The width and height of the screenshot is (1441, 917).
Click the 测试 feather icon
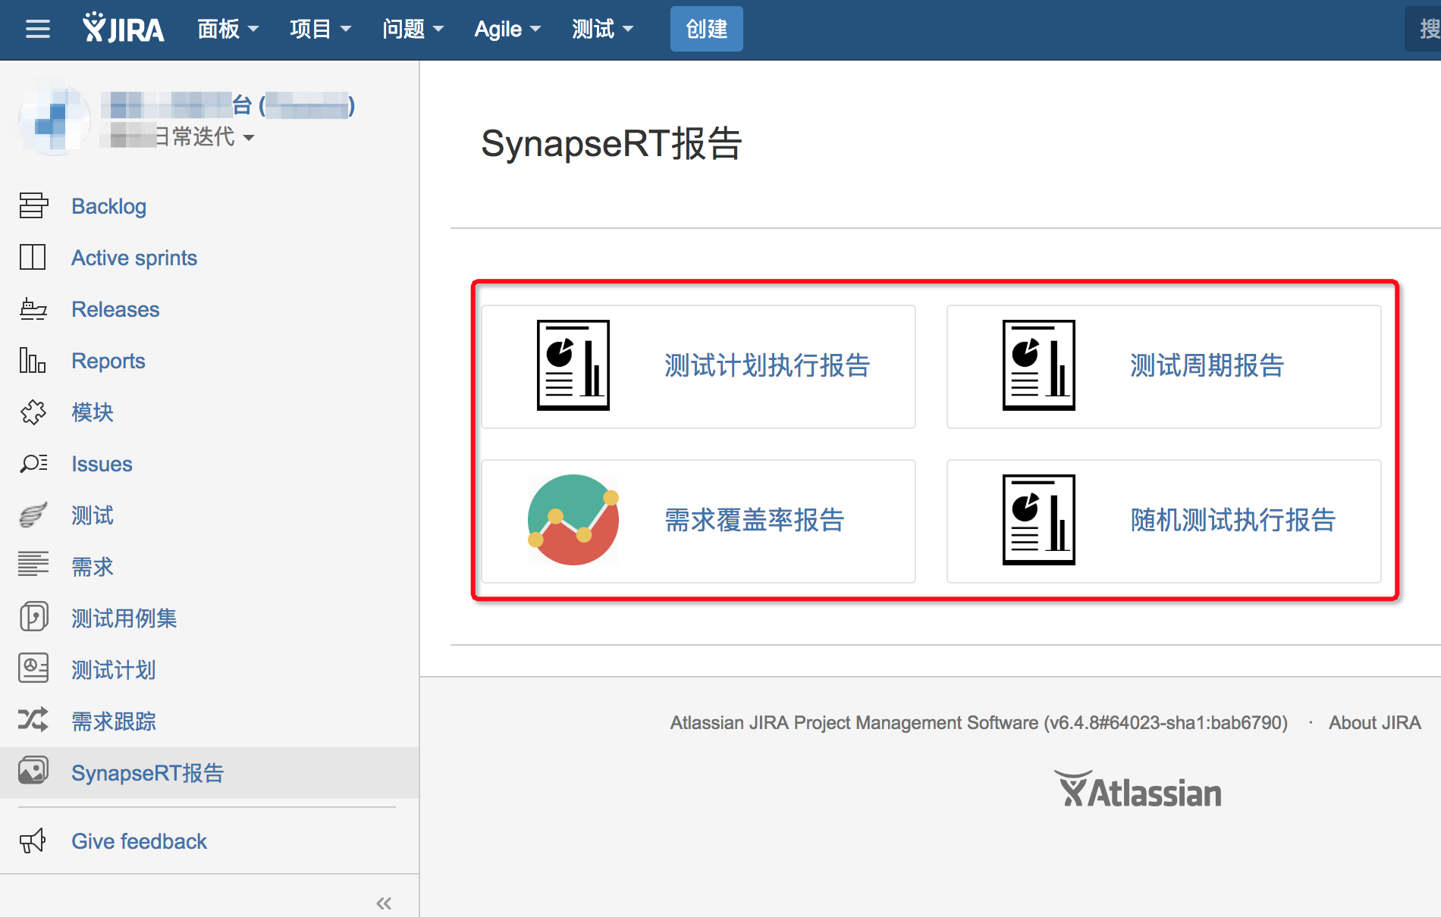coord(33,515)
